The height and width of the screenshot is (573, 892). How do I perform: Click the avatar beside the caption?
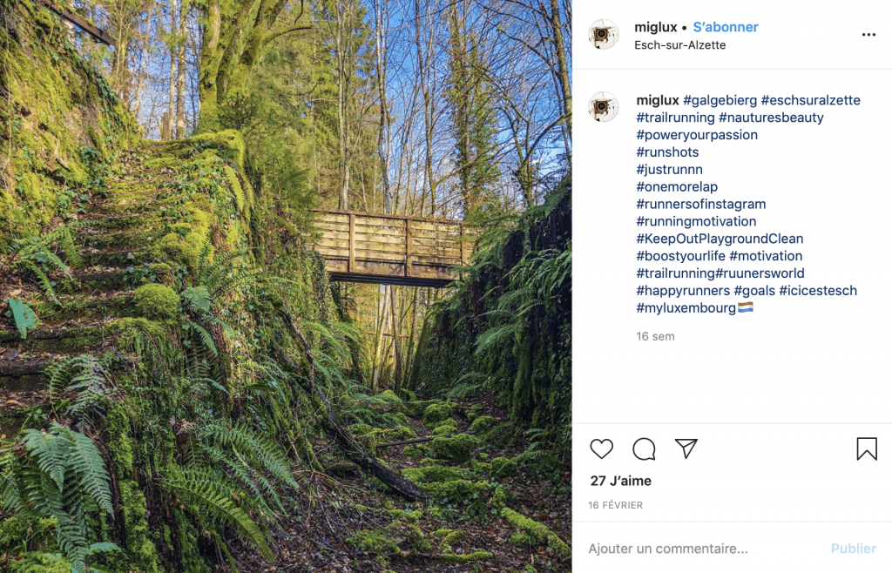(603, 106)
